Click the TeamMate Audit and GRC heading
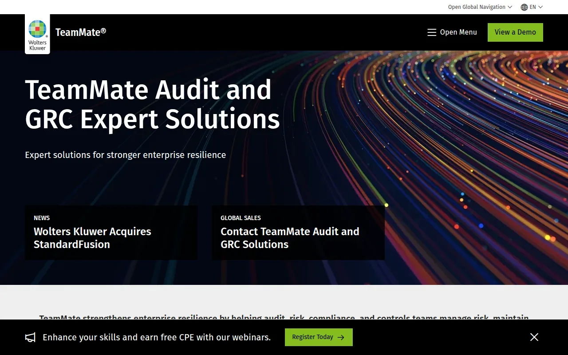The height and width of the screenshot is (355, 568). [x=152, y=104]
